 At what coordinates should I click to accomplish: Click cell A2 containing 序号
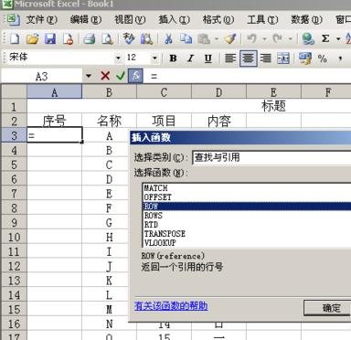tap(55, 121)
